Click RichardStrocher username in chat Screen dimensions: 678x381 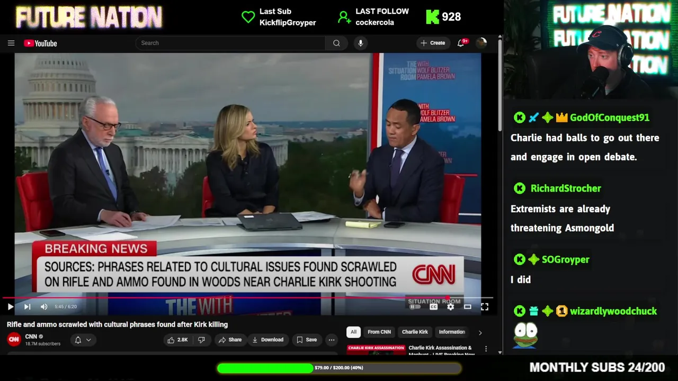click(566, 188)
